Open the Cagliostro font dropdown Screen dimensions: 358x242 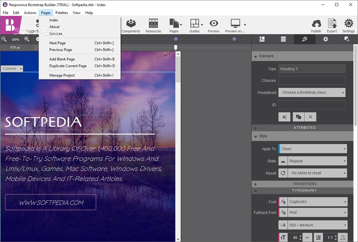(x=317, y=202)
